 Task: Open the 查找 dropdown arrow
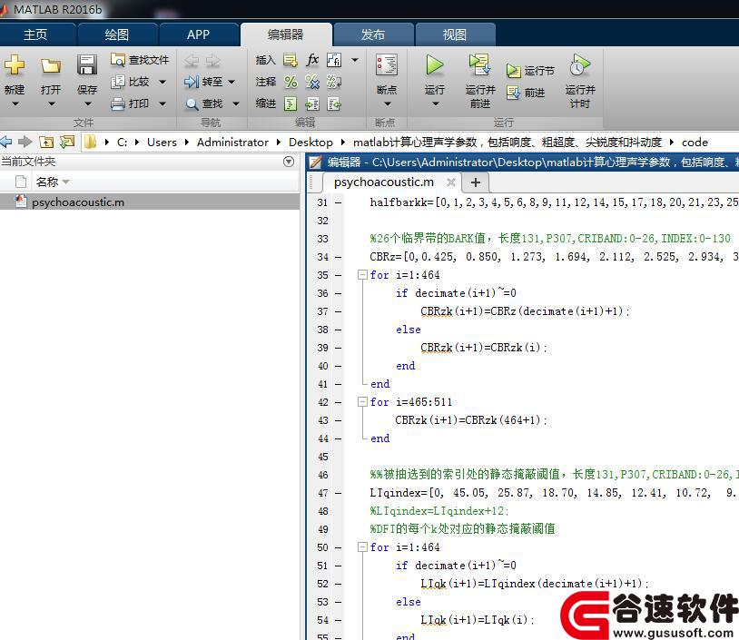point(236,103)
